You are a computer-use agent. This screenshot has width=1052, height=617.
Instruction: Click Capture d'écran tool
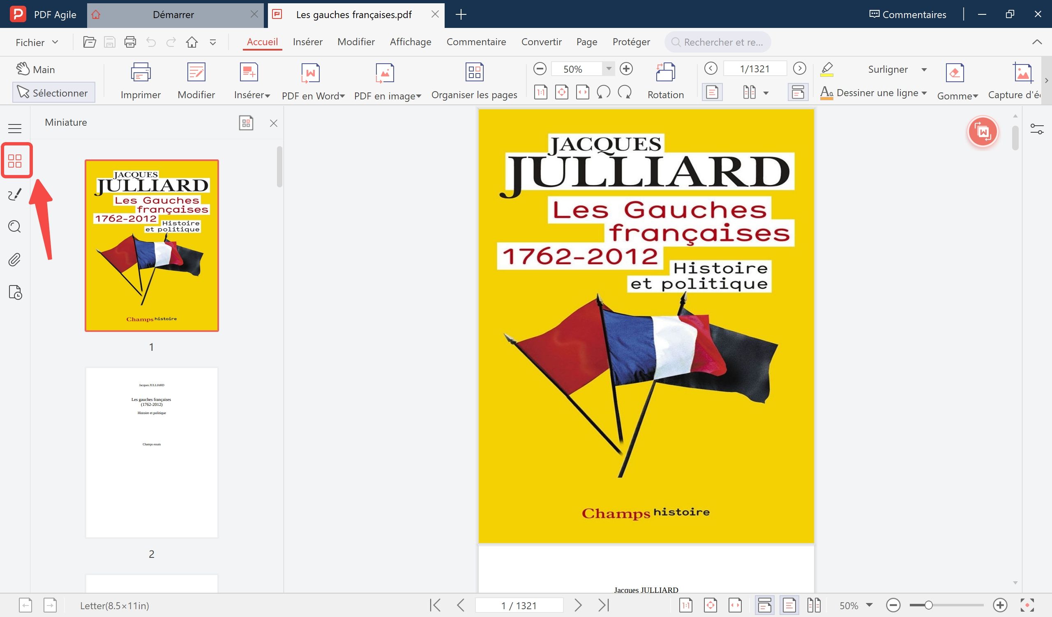click(x=1015, y=81)
